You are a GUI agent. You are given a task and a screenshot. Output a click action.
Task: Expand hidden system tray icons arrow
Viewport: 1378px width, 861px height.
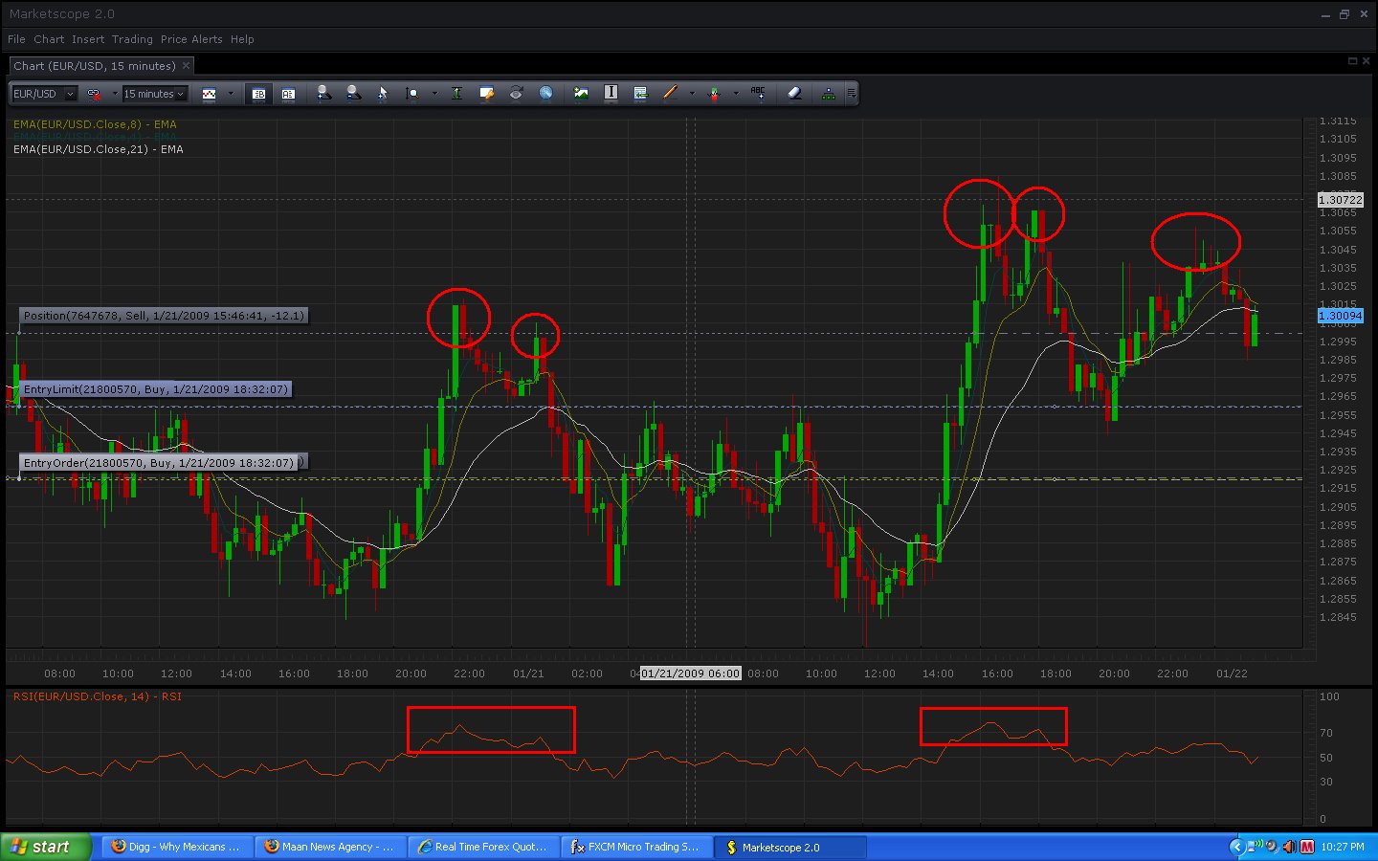[1236, 847]
